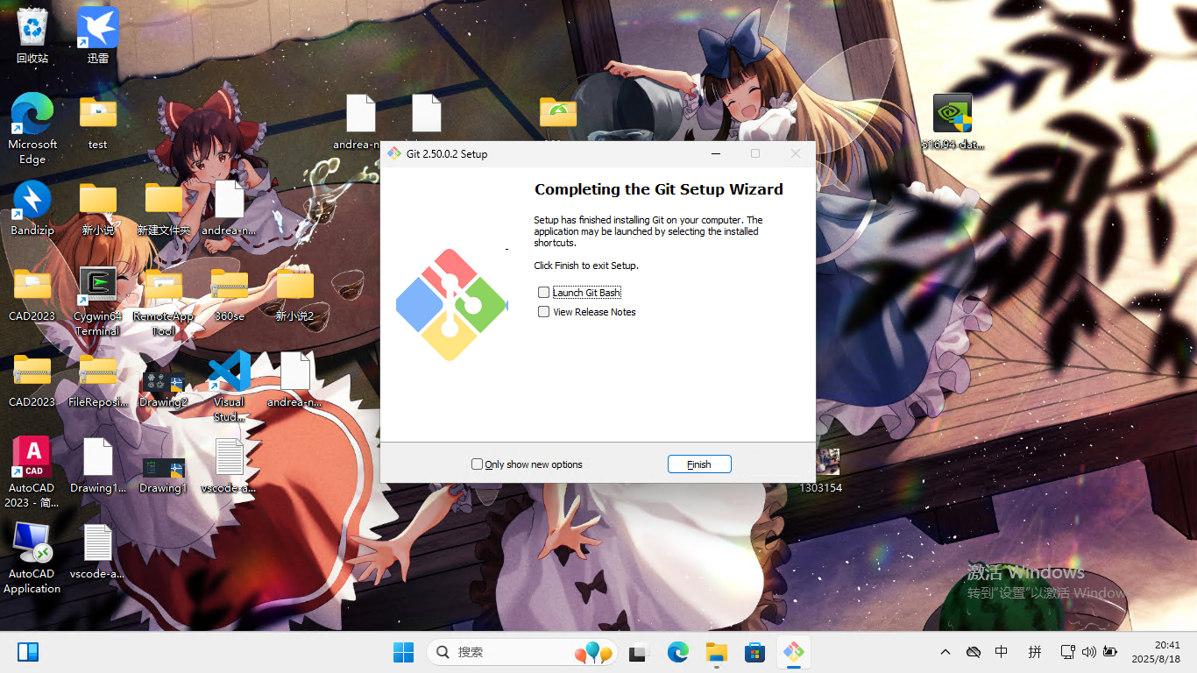Select the AutoCAD Application remote shortcut
Viewport: 1197px width, 673px height.
pyautogui.click(x=32, y=558)
